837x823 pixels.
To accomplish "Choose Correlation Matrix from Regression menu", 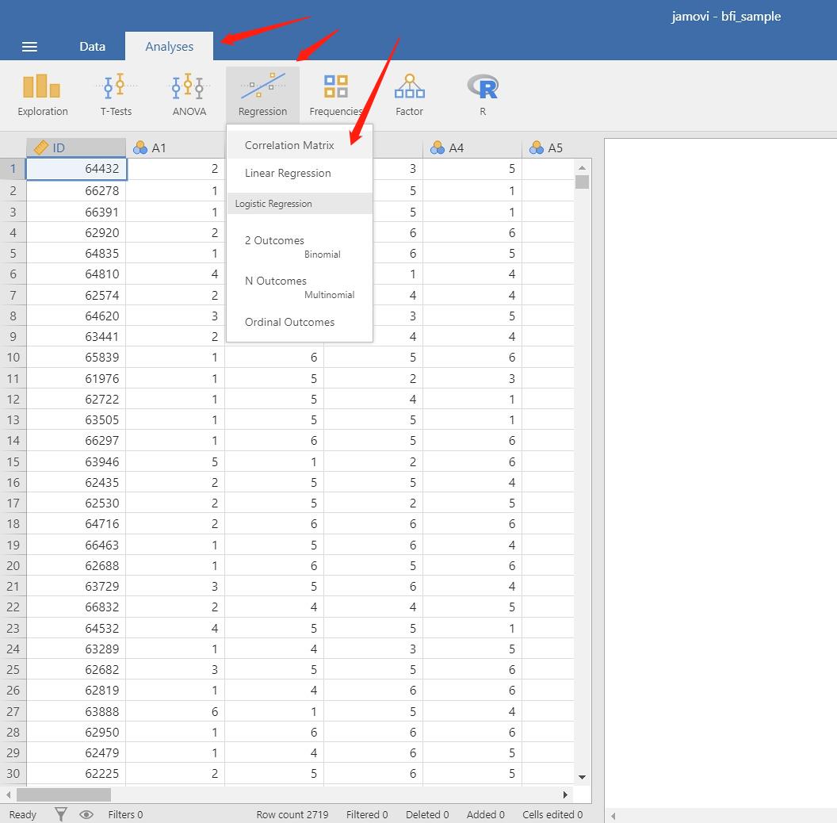I will click(300, 145).
